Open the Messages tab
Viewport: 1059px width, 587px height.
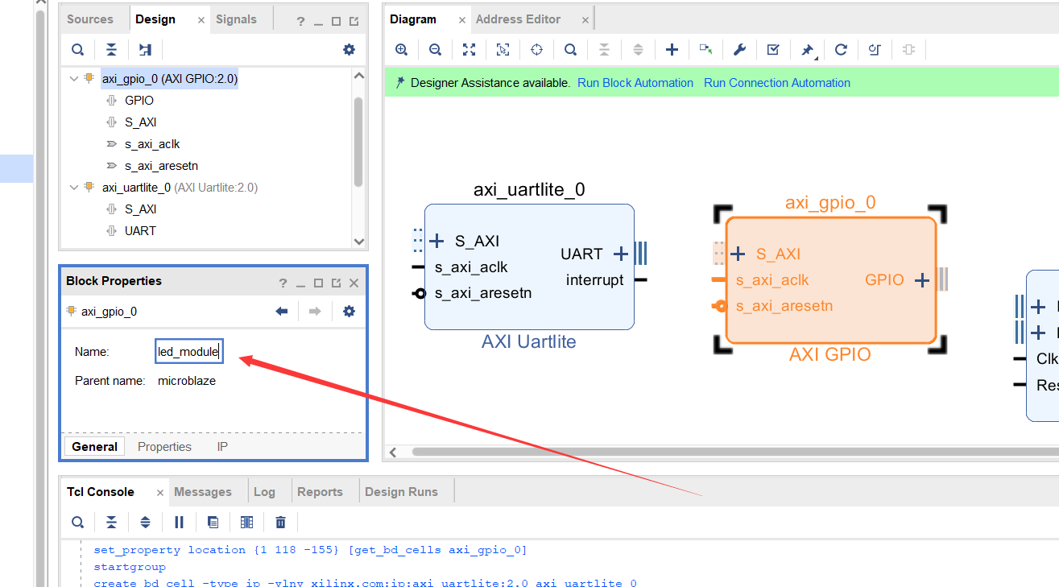pyautogui.click(x=202, y=492)
